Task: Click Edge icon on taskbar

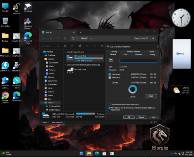Action: 97,154
